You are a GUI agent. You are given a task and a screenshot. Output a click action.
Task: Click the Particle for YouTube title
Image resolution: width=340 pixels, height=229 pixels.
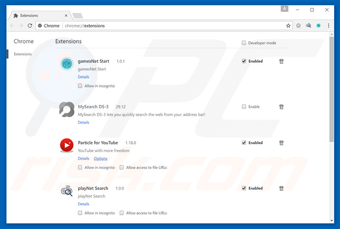[98, 143]
